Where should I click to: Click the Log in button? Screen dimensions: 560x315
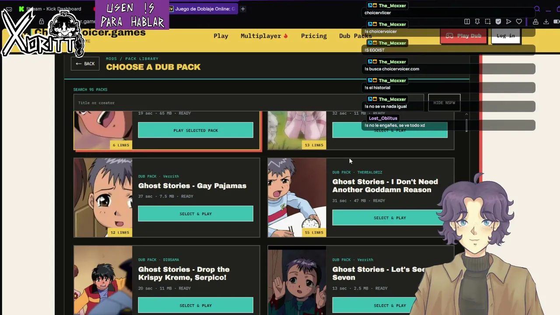coord(506,36)
